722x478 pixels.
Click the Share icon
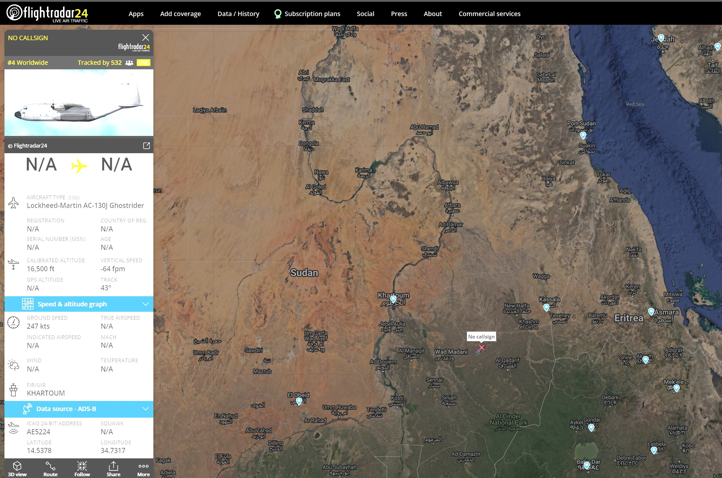113,468
